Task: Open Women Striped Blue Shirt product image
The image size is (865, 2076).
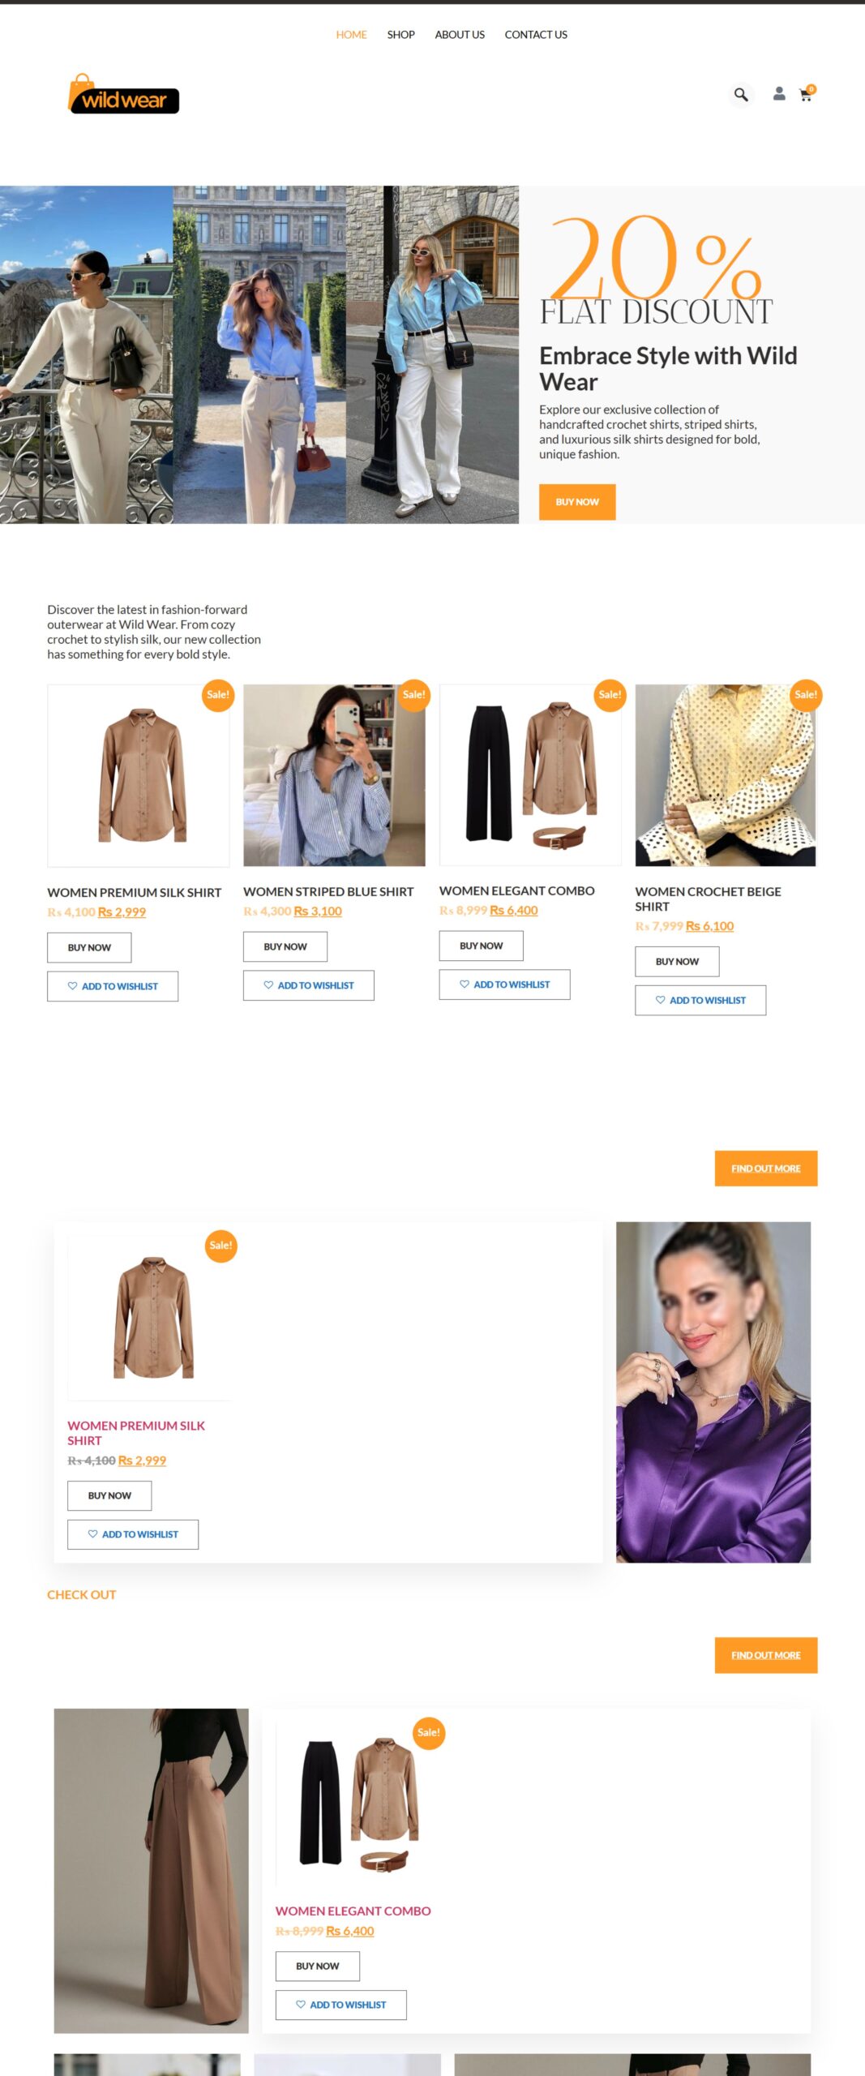Action: tap(334, 775)
